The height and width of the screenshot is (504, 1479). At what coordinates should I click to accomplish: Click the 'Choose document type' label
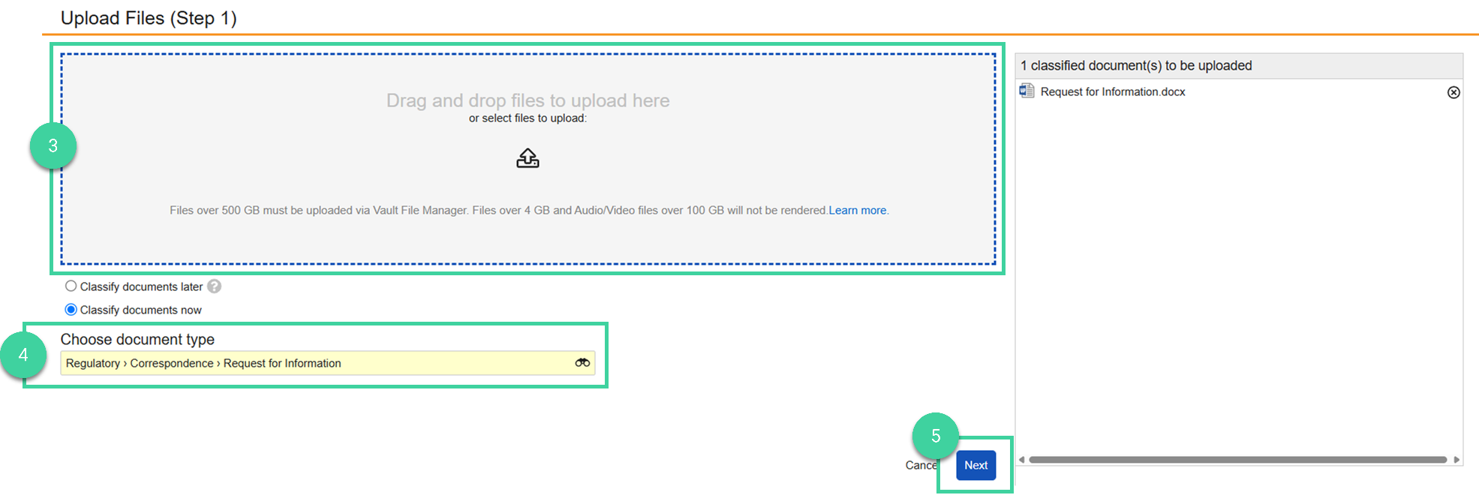click(x=137, y=340)
